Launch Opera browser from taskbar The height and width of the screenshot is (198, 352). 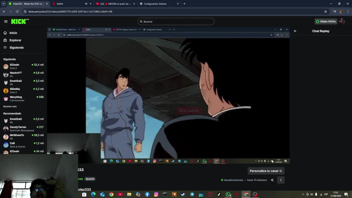point(210,194)
